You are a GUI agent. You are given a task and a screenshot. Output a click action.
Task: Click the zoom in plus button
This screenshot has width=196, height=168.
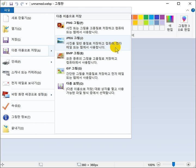(x=188, y=164)
